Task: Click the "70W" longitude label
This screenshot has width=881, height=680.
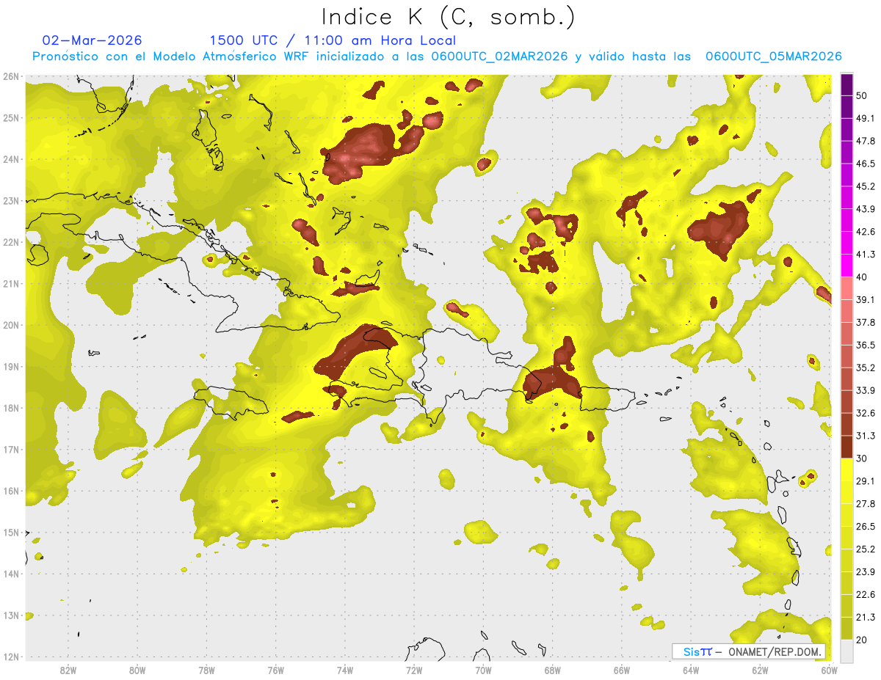Action: coord(483,670)
